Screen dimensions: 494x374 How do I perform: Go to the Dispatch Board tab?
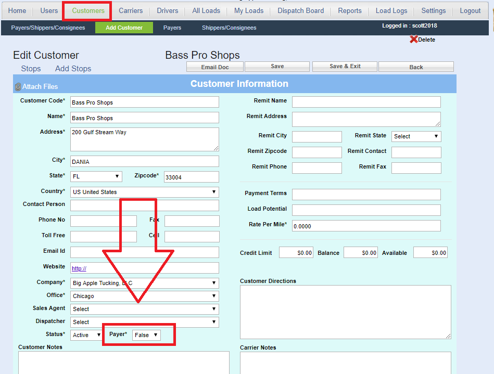(x=300, y=11)
